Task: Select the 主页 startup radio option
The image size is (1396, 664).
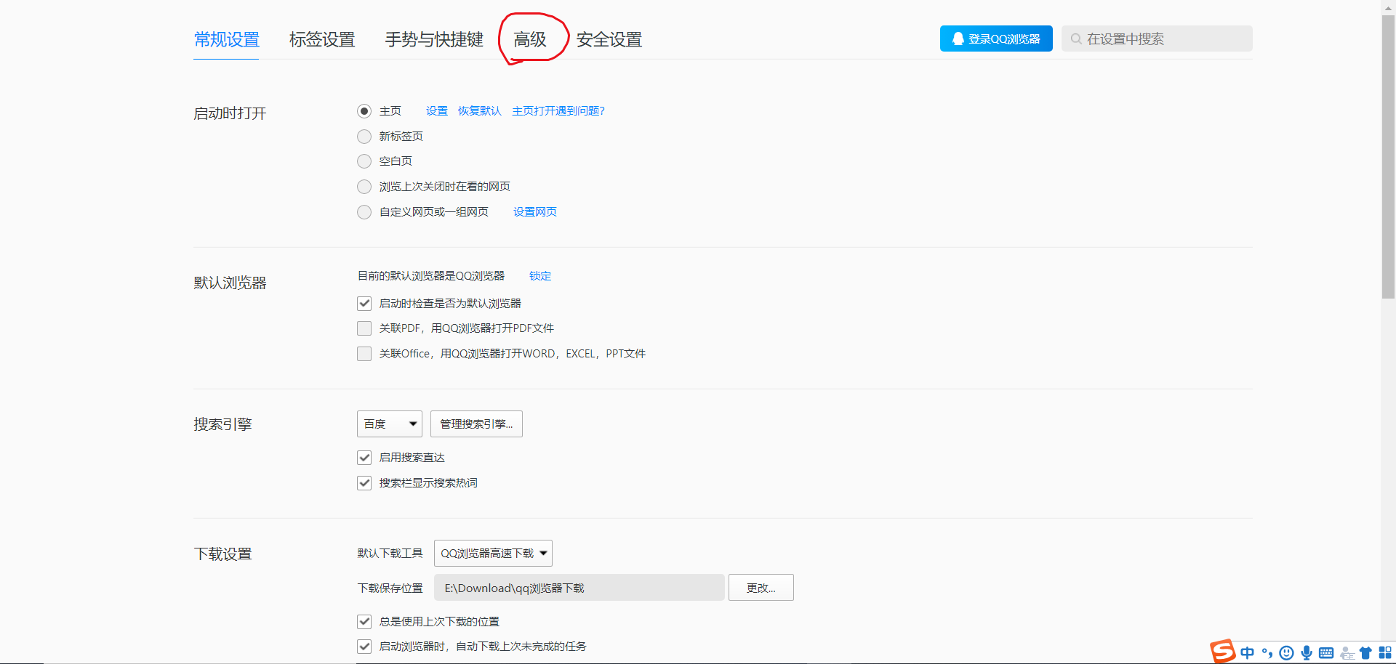Action: [x=364, y=111]
